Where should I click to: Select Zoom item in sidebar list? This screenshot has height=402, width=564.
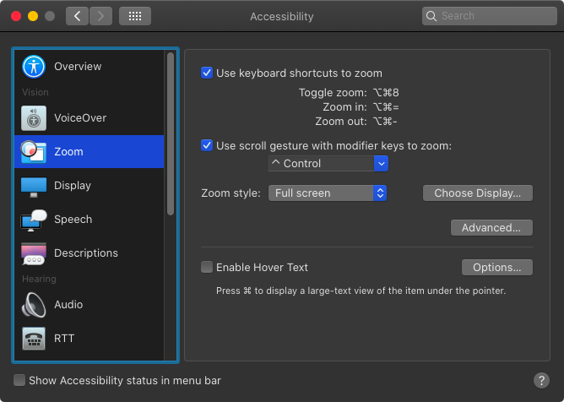click(89, 151)
